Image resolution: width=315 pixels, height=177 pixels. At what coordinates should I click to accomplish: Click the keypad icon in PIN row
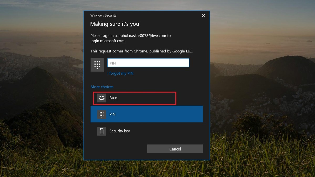(102, 114)
